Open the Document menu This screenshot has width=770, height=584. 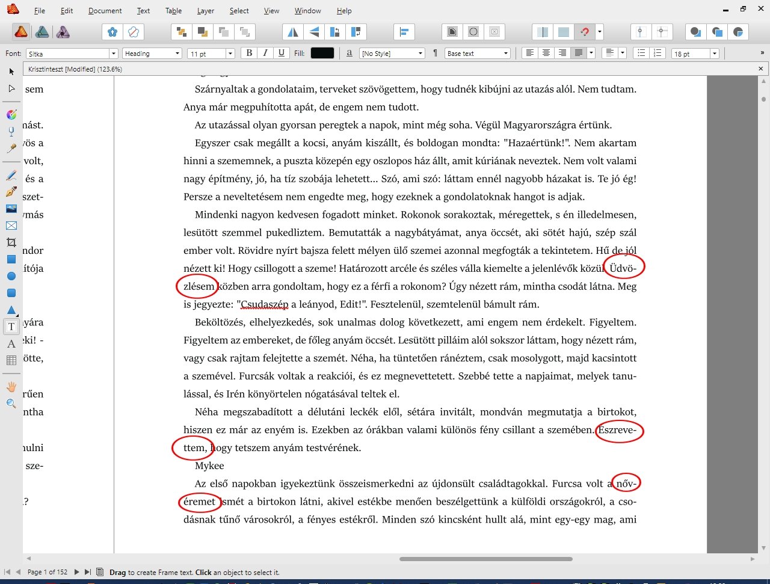point(105,11)
